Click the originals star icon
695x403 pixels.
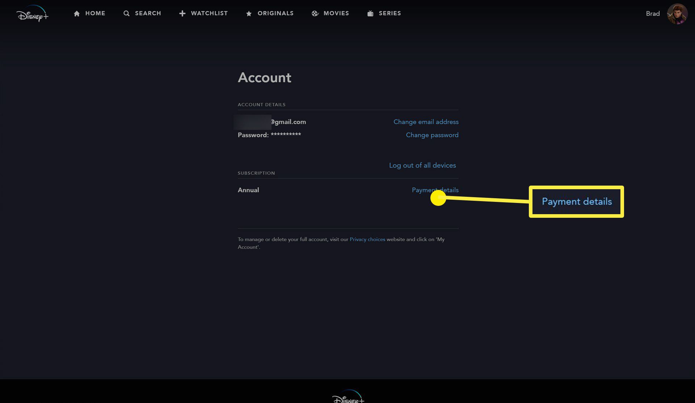pos(249,13)
